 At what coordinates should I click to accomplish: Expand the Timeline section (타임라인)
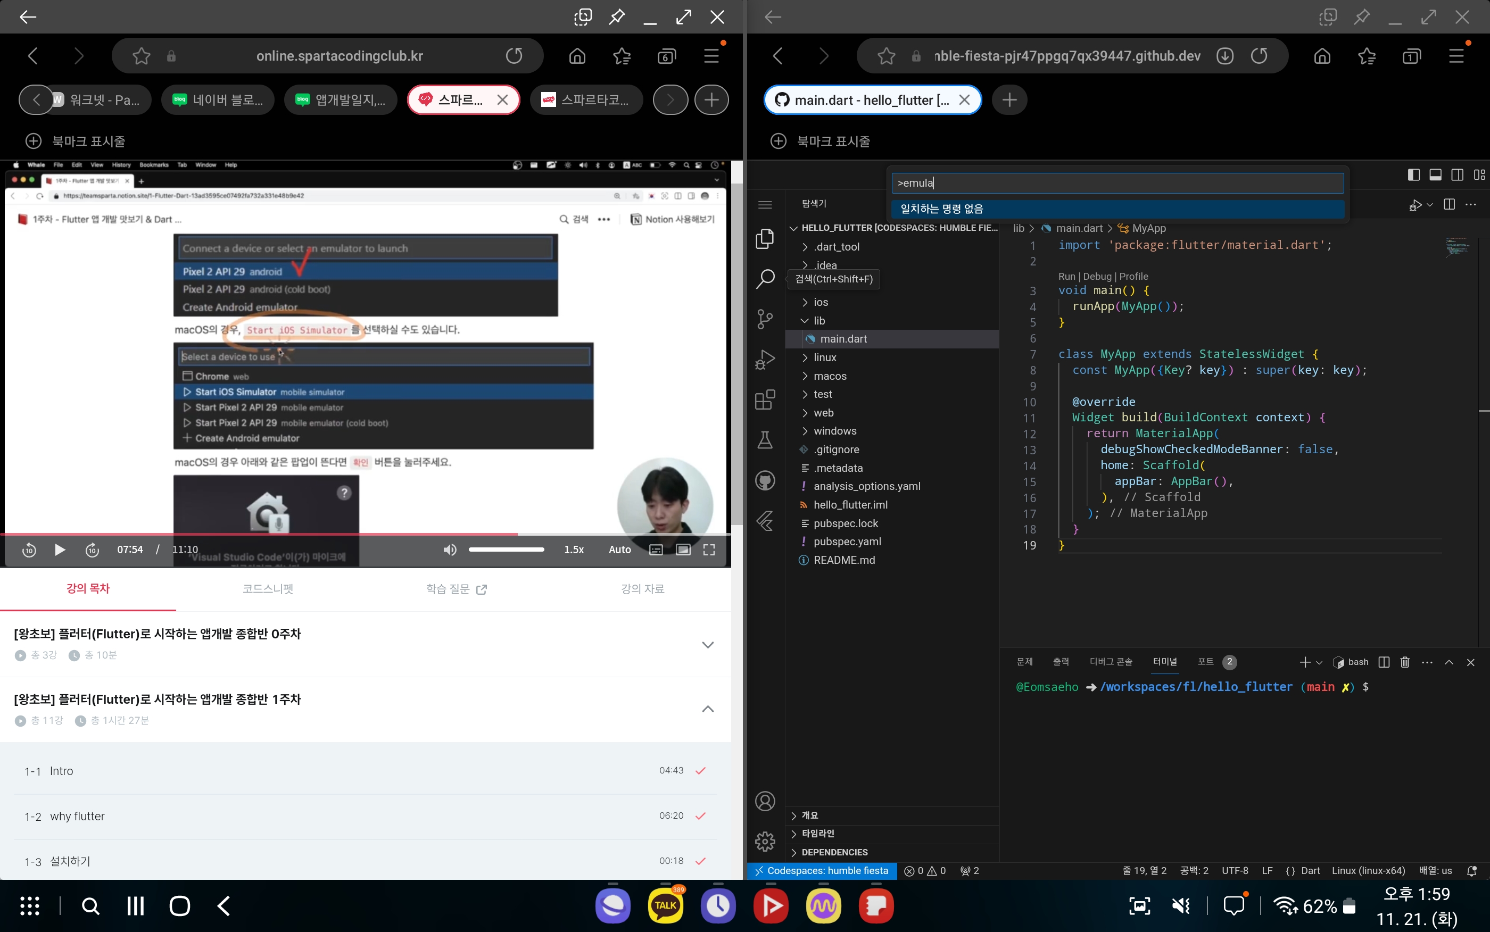(892, 834)
